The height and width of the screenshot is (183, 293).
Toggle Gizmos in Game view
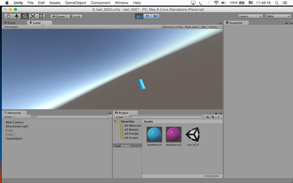tap(213, 27)
